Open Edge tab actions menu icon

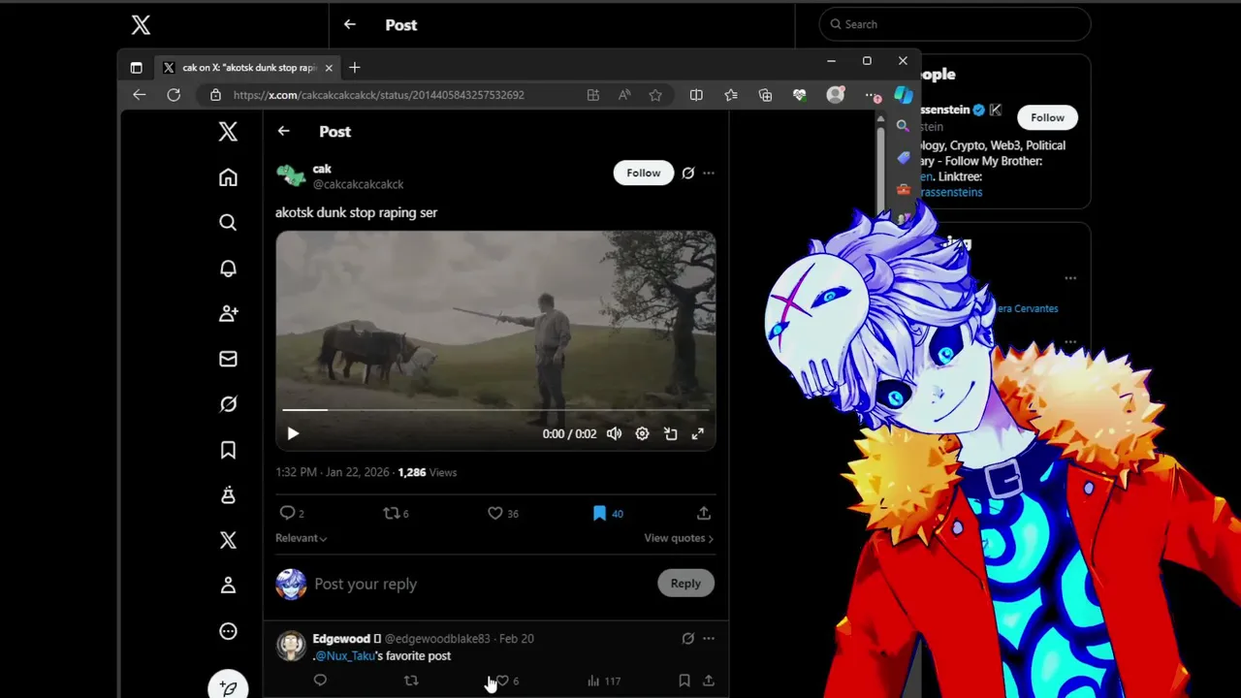136,68
